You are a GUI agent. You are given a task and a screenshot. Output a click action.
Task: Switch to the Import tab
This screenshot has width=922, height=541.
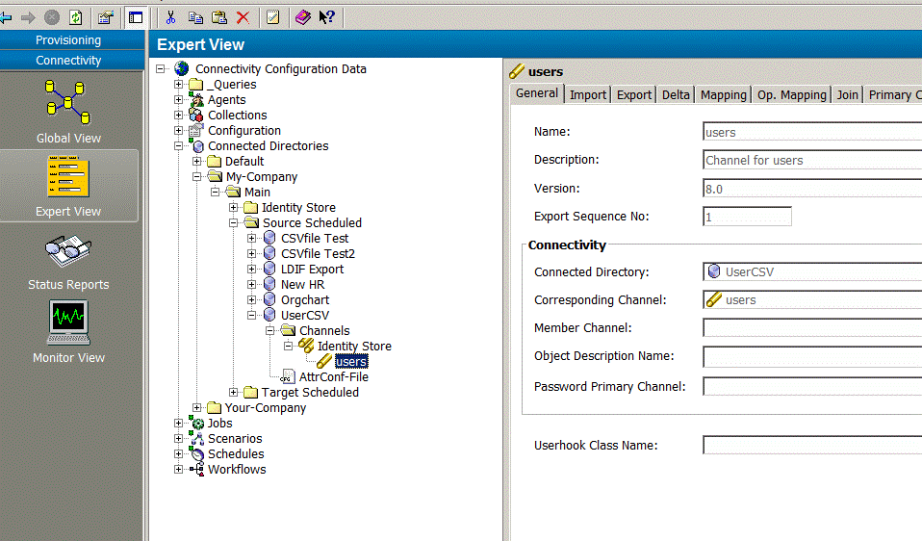click(587, 94)
